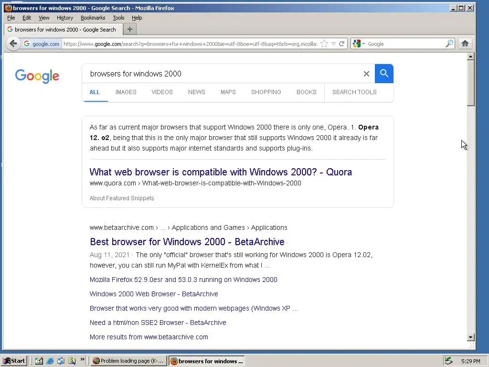Reload the page with the refresh icon

(x=342, y=43)
